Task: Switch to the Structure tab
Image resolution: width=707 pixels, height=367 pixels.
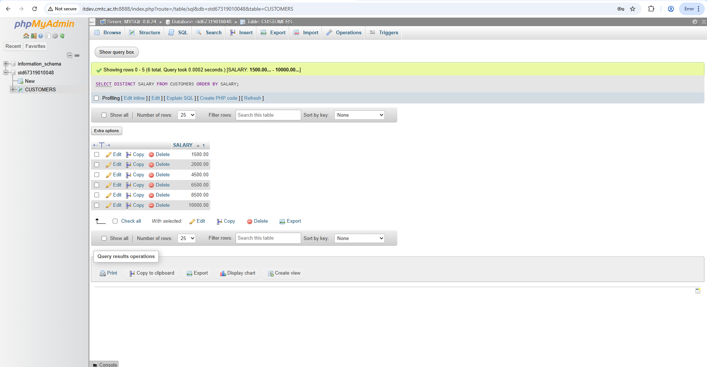Action: [145, 33]
